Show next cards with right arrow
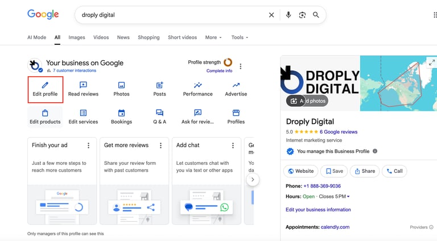 pos(253,180)
